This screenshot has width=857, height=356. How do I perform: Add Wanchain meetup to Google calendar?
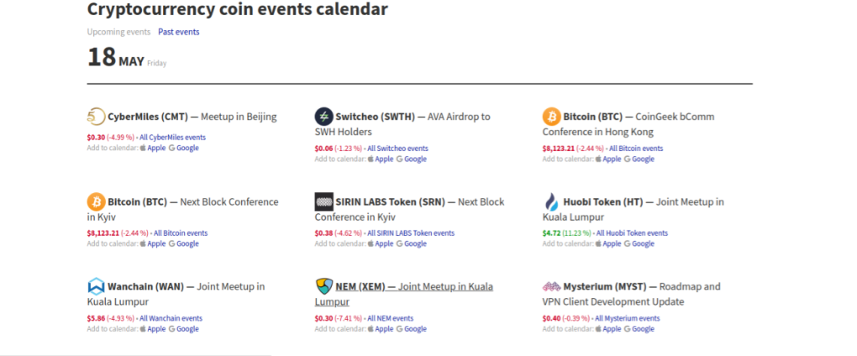pos(183,329)
